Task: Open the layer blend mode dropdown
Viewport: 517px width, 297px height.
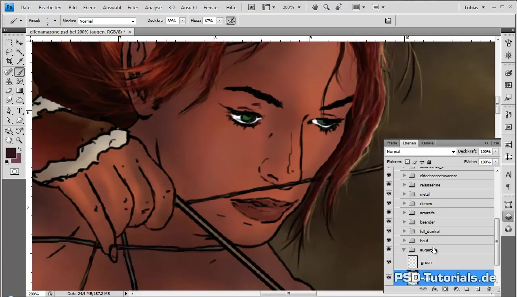Action: tap(420, 152)
